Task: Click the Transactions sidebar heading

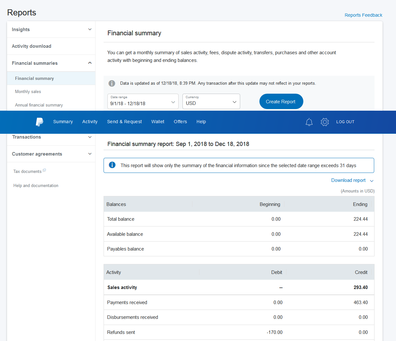Action: [x=27, y=137]
